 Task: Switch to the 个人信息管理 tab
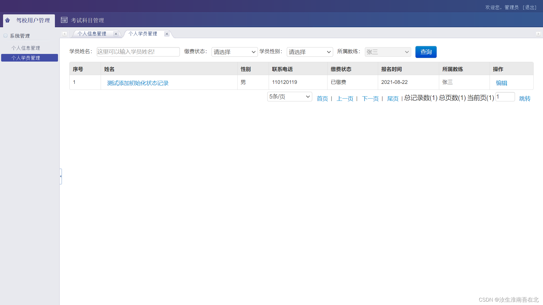point(92,34)
